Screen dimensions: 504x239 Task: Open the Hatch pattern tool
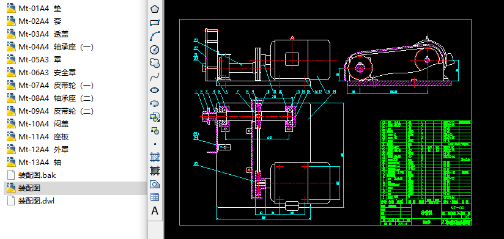coord(155,157)
